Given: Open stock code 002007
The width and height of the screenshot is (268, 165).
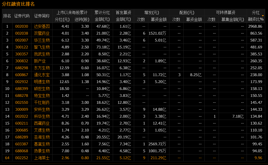Looking at the screenshot, I should (22, 40).
